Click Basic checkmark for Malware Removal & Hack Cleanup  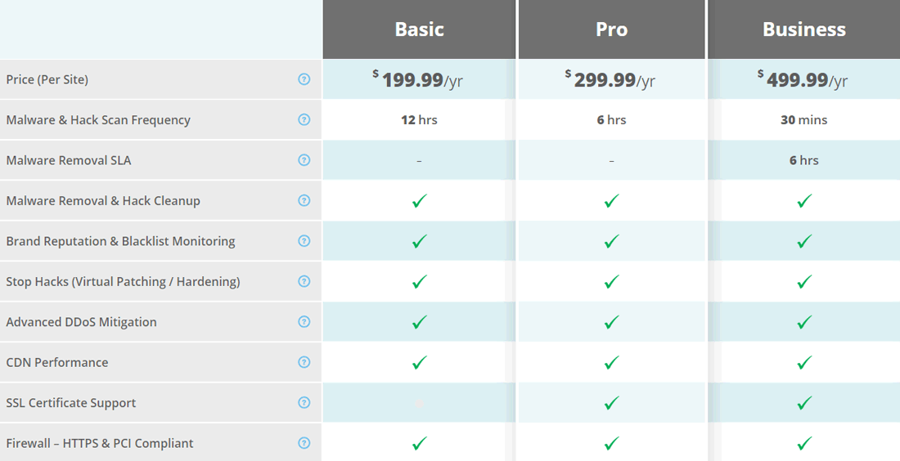tap(419, 200)
